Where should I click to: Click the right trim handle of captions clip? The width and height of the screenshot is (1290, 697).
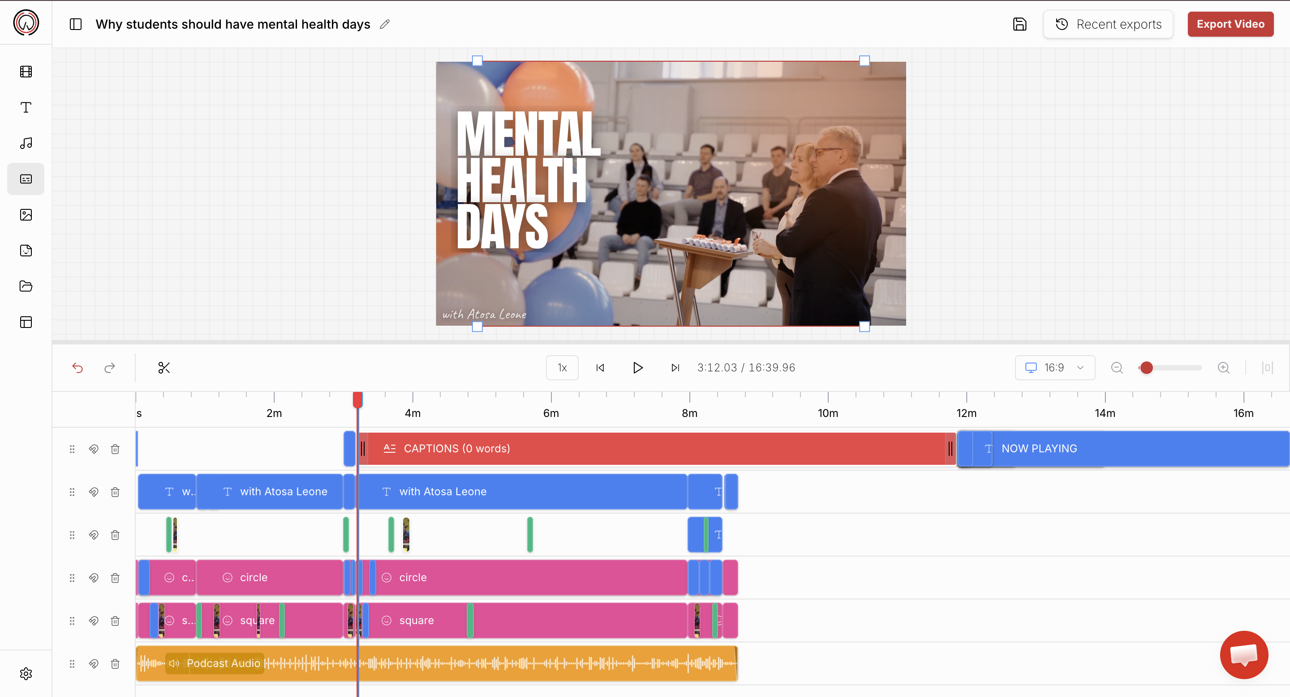tap(950, 449)
